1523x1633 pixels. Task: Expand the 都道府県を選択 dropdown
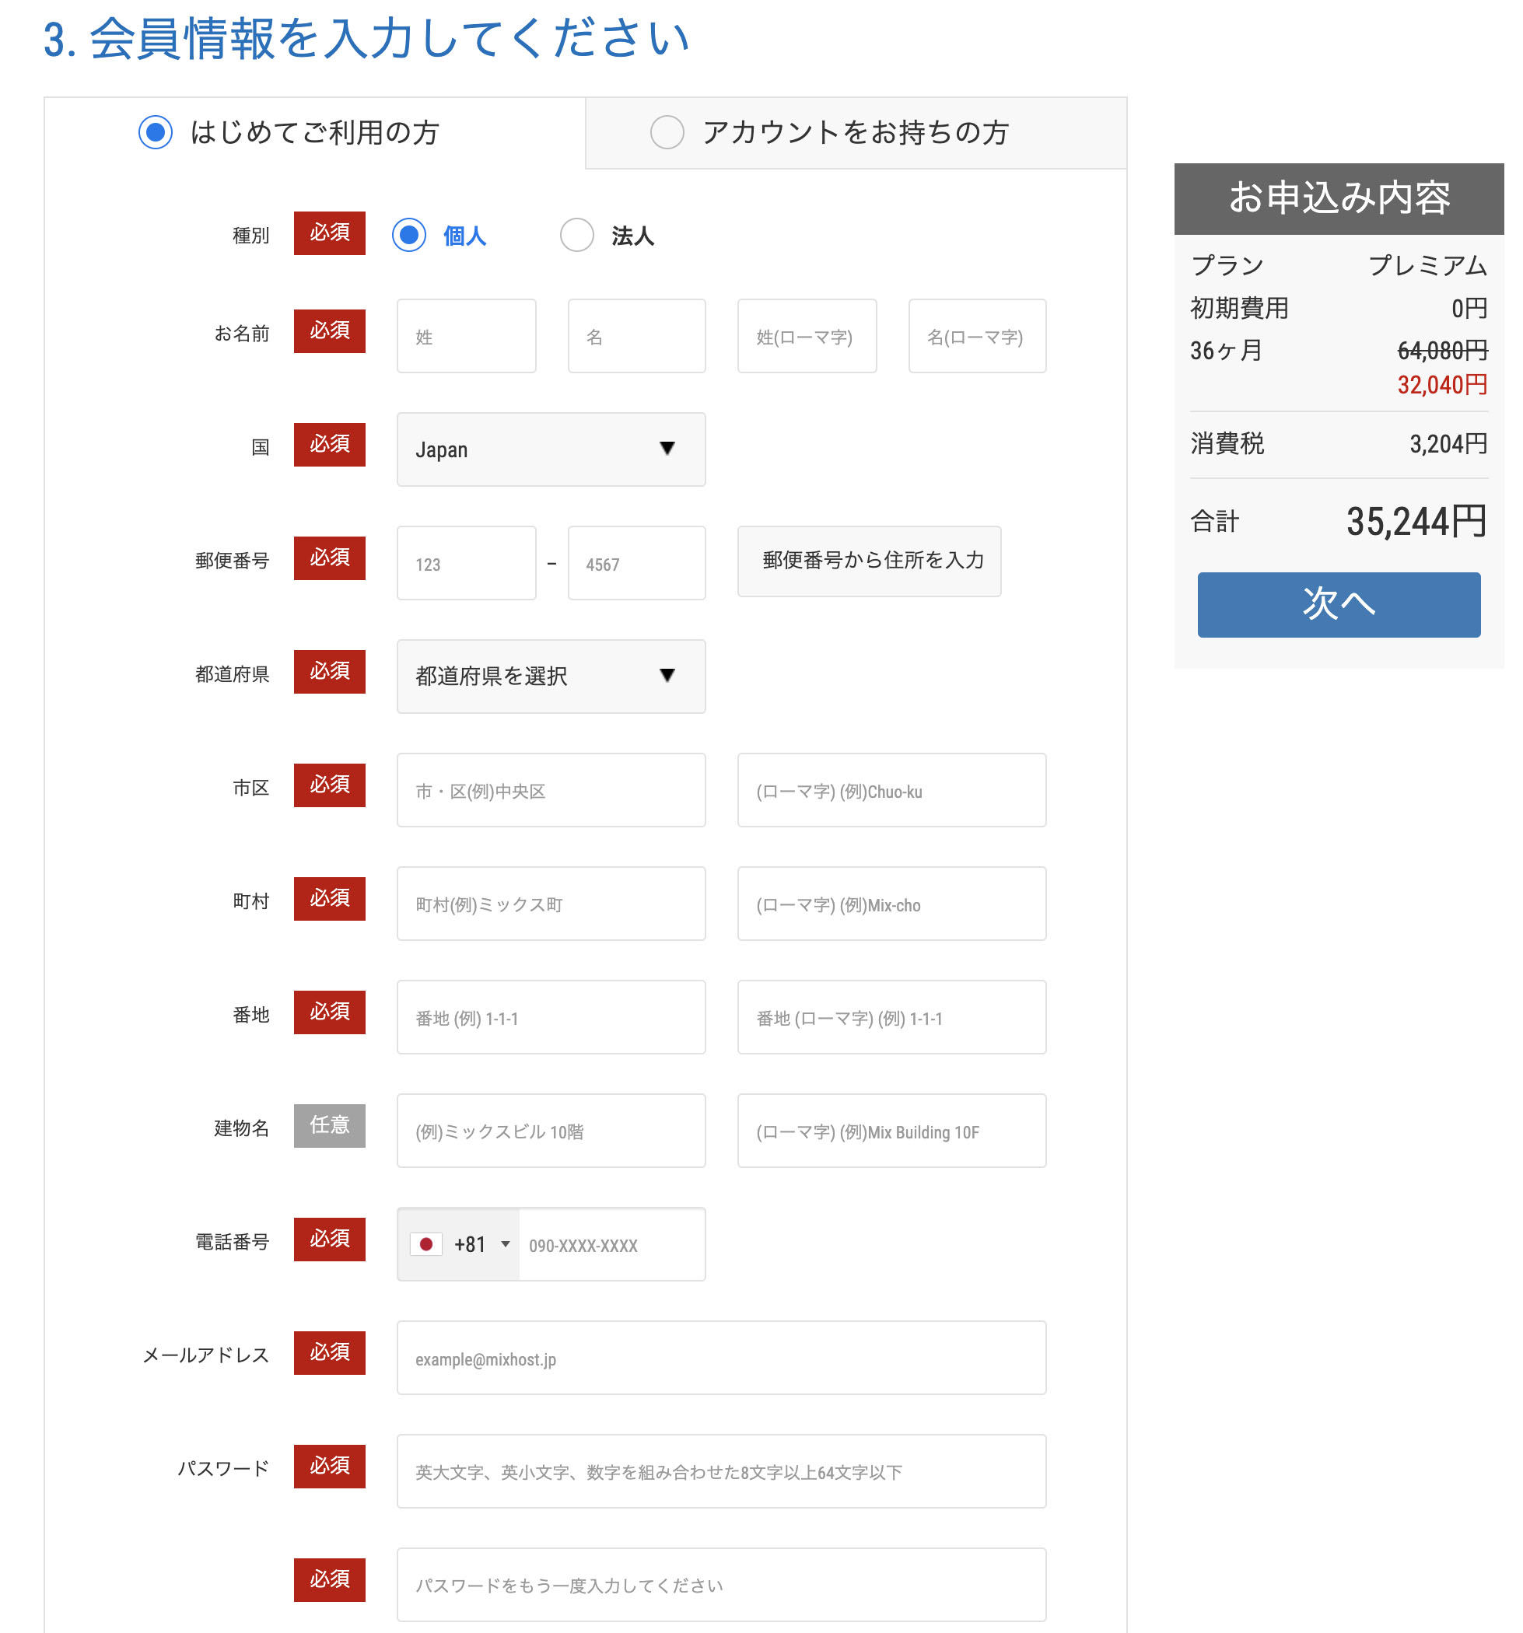[551, 676]
